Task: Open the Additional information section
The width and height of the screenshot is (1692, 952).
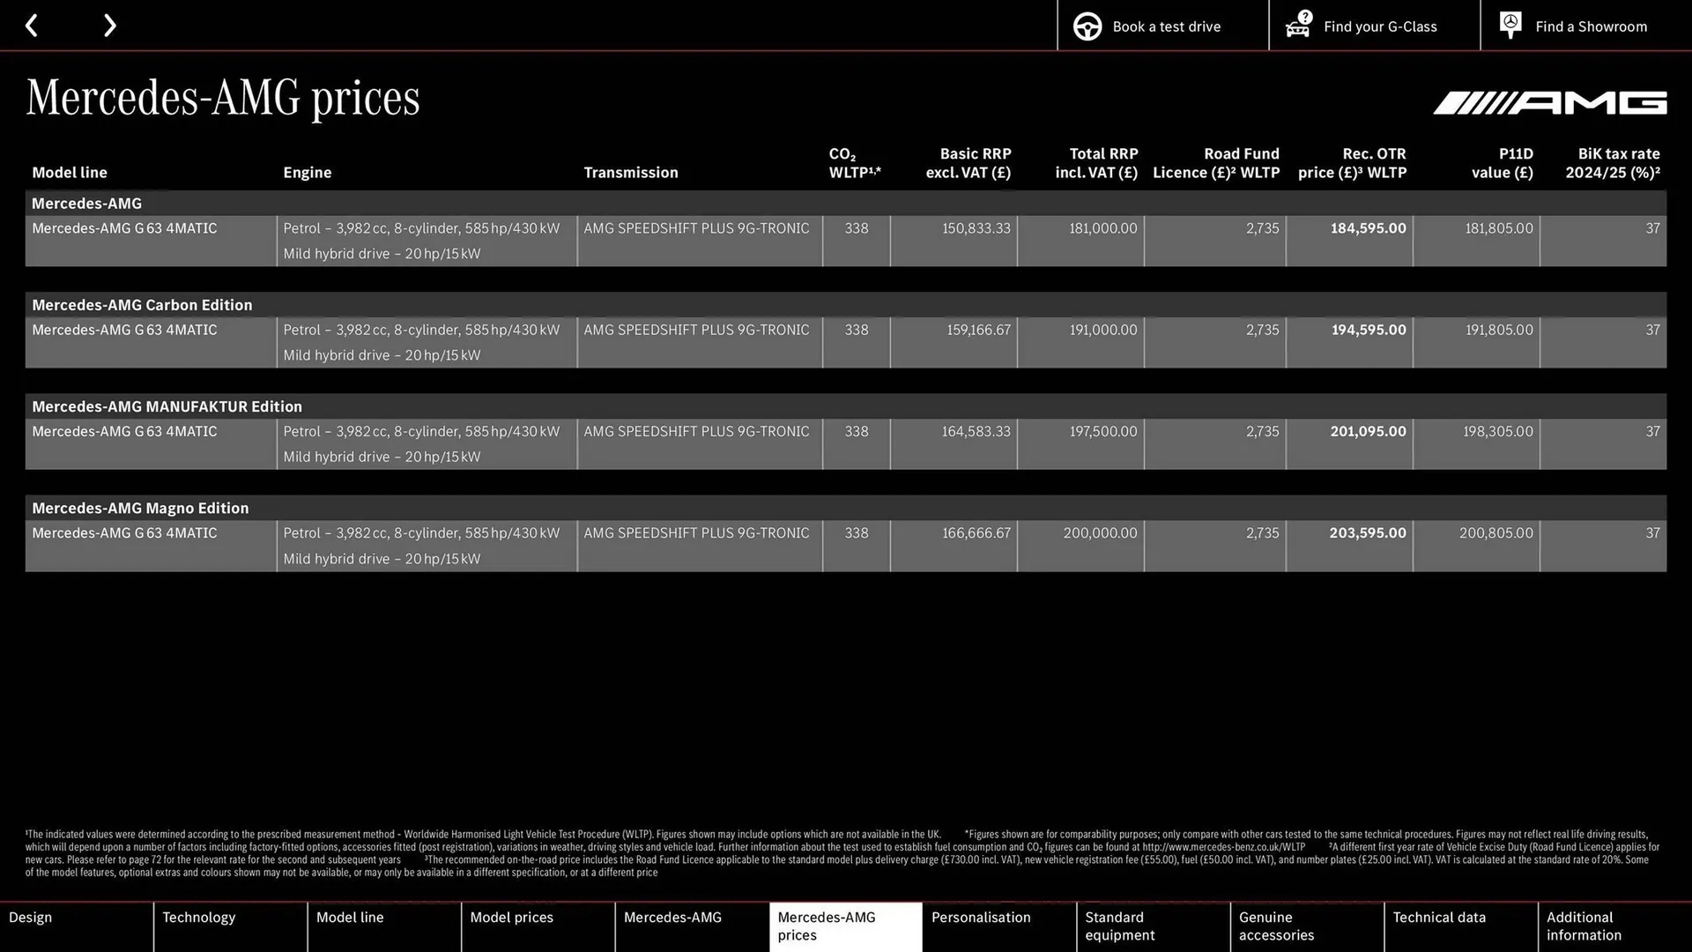Action: pyautogui.click(x=1584, y=926)
